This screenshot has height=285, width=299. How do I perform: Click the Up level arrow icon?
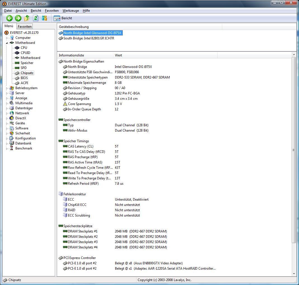click(27, 18)
